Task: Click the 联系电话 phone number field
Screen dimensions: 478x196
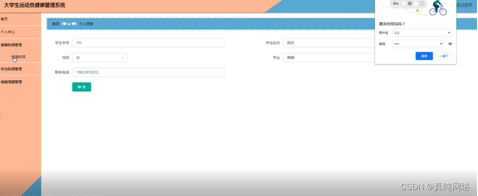Action: 149,73
